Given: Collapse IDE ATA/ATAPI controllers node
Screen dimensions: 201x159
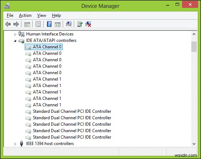Looking at the screenshot, I should click(x=15, y=41).
